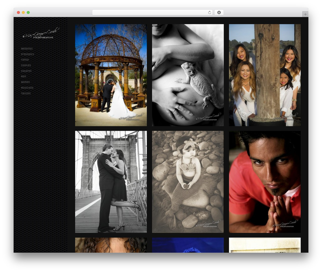
Task: Open the downloads button in the browser toolbar
Action: 219,13
